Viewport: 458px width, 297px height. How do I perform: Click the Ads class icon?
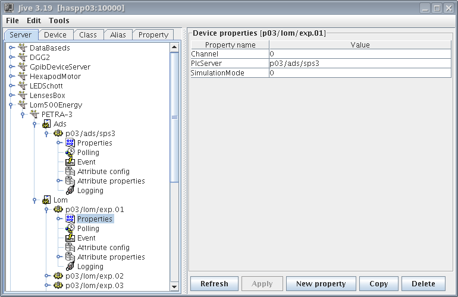point(46,124)
